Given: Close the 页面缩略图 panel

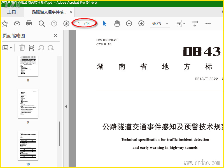Looking at the screenshot, I should [55, 36].
